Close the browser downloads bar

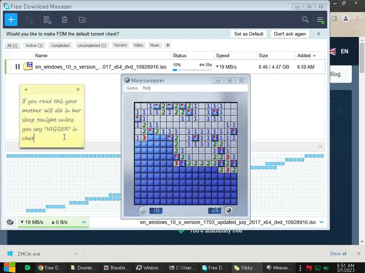click(359, 253)
